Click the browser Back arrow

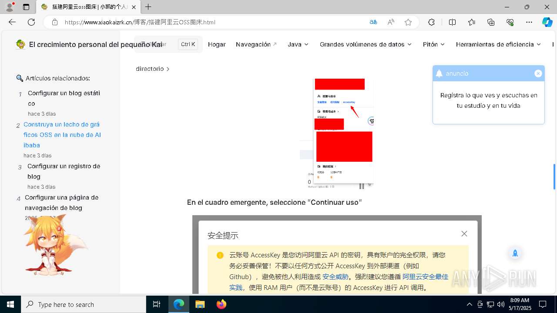12,22
